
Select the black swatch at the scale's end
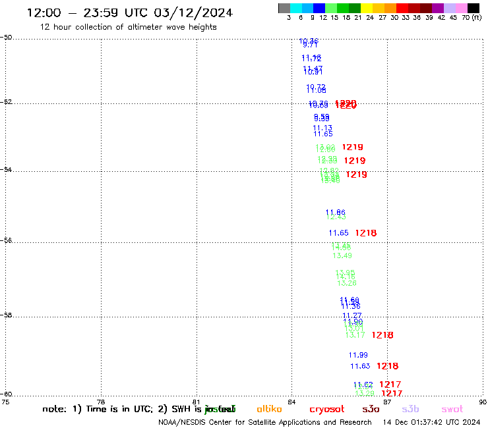(x=473, y=8)
